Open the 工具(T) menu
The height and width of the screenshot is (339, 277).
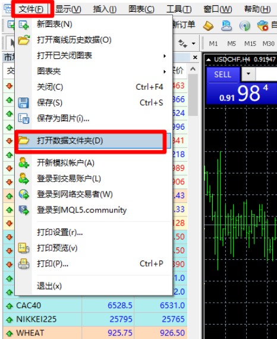click(x=179, y=9)
